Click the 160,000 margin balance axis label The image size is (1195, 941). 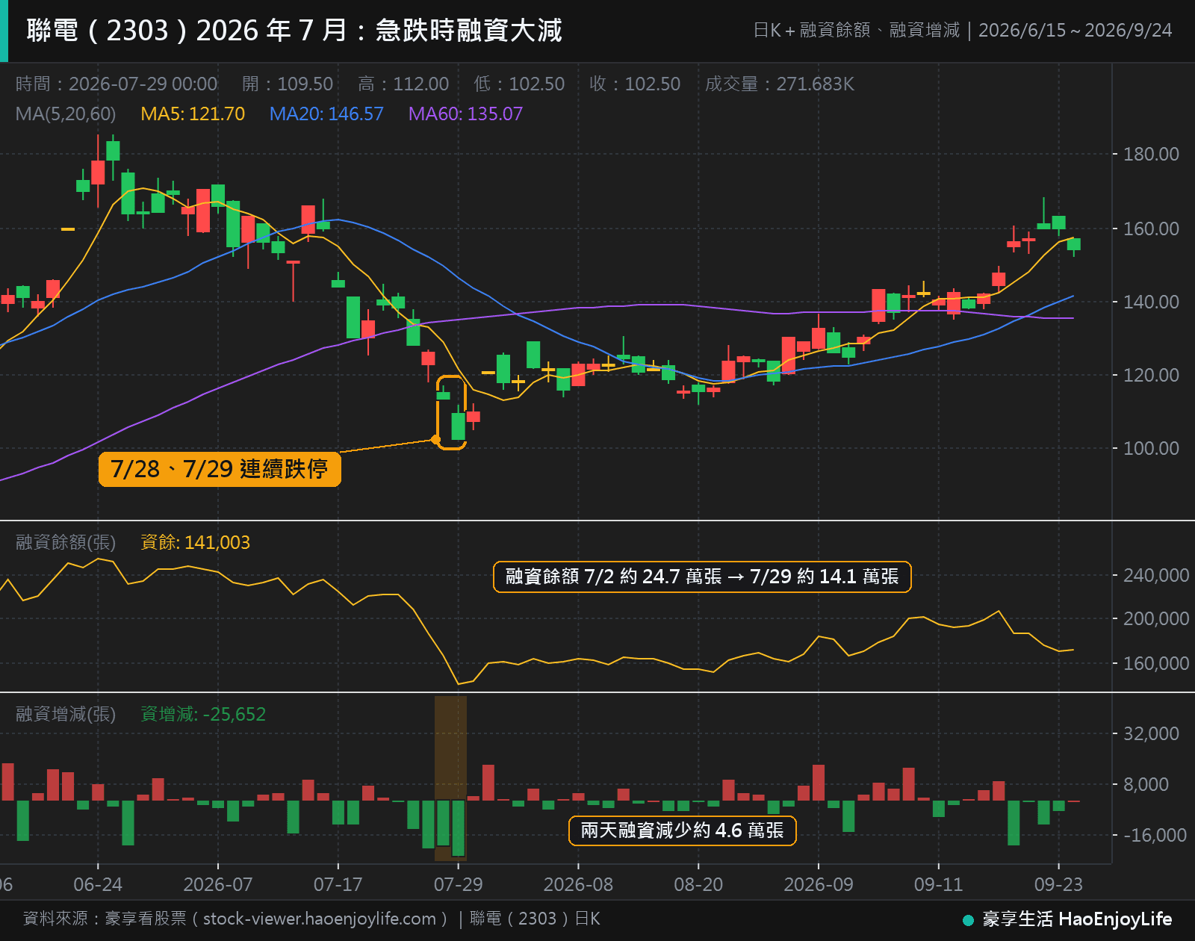point(1156,663)
